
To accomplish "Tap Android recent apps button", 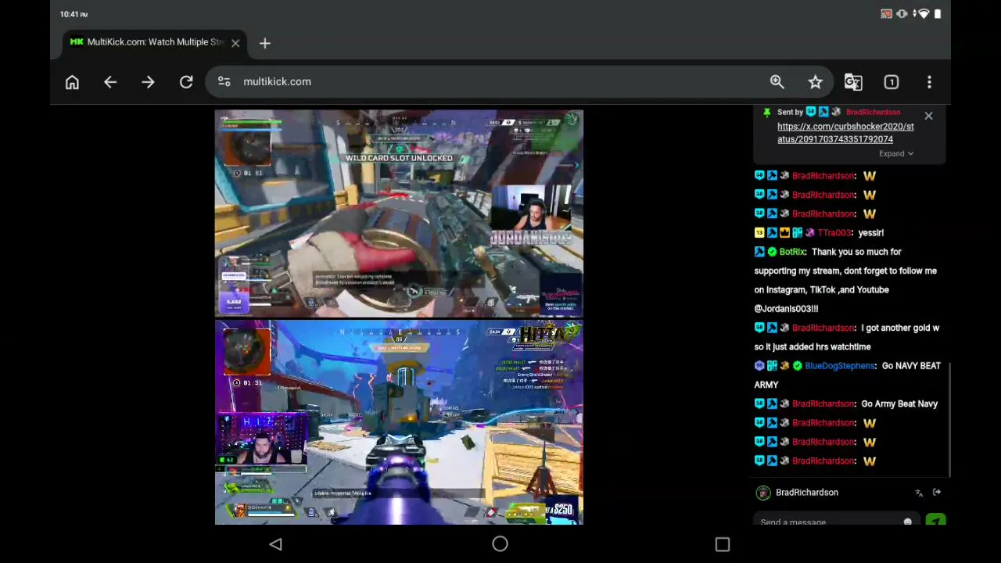I will pos(723,544).
